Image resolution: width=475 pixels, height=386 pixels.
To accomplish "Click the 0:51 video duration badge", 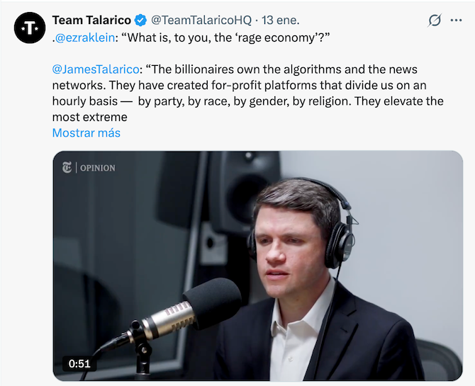I will pyautogui.click(x=79, y=363).
